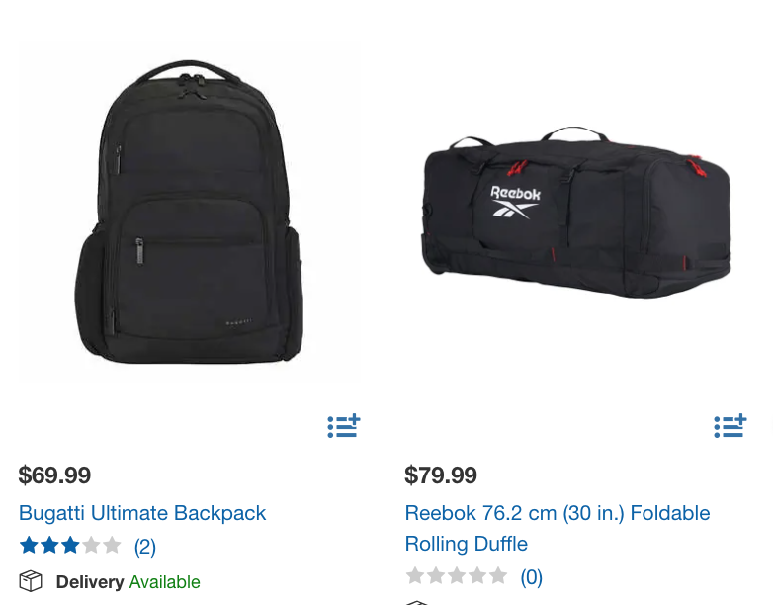View the (2) reviews for Bugatti backpack
Viewport: 773px width, 605px height.
point(145,547)
